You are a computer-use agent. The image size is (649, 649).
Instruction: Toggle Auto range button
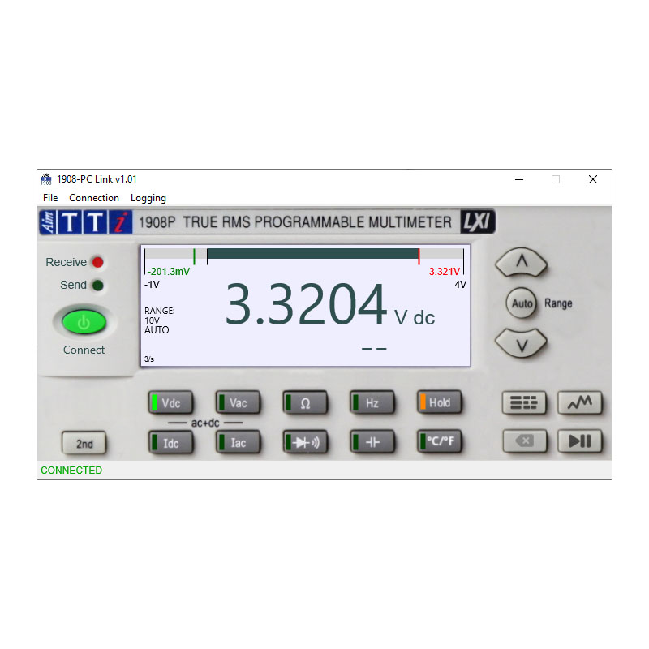(x=522, y=303)
